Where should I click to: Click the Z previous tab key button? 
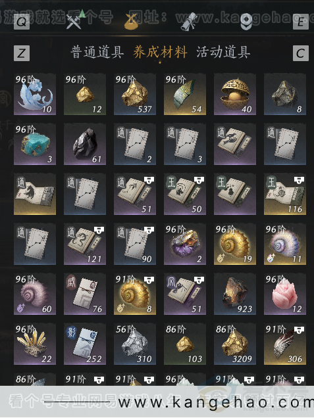coord(22,53)
